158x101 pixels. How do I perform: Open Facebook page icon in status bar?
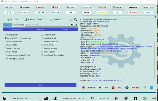135,98
